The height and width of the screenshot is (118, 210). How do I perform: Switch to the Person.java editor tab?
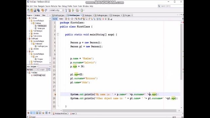tap(116, 15)
